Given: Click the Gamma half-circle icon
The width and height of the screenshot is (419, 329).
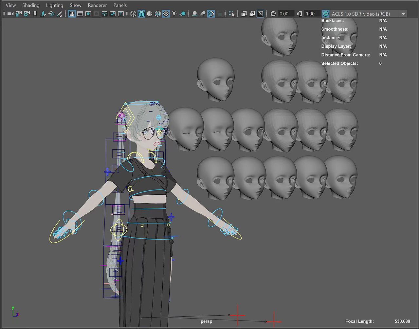Looking at the screenshot, I should (x=299, y=14).
